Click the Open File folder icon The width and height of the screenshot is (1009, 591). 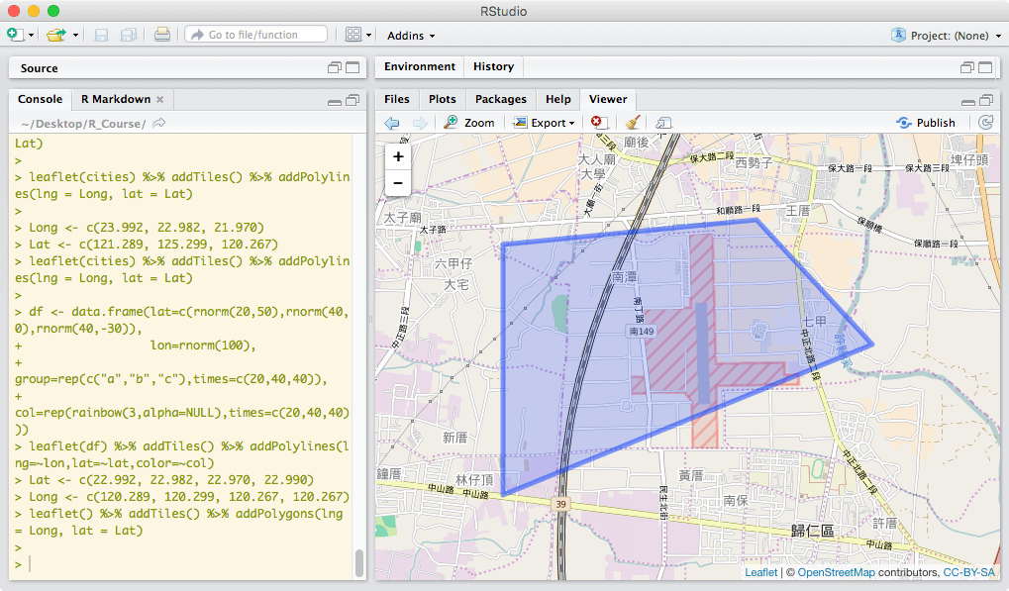[54, 35]
